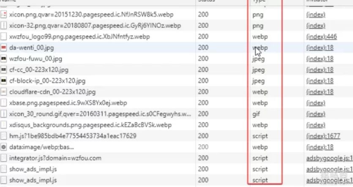Click the script type cell of hm.js row
The width and height of the screenshot is (353, 187).
pyautogui.click(x=260, y=136)
